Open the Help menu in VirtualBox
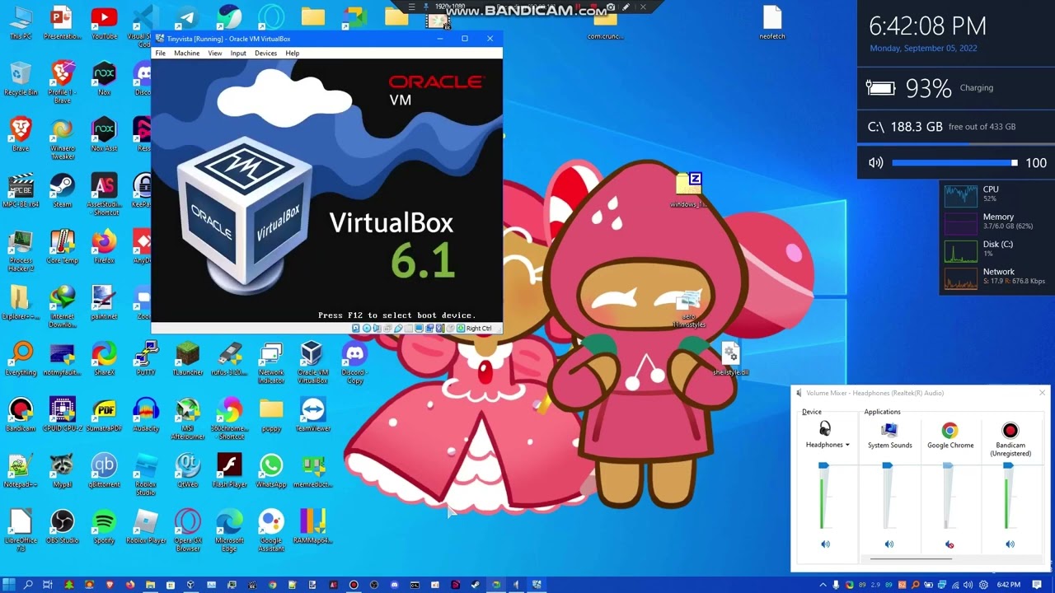This screenshot has height=593, width=1055. [292, 53]
